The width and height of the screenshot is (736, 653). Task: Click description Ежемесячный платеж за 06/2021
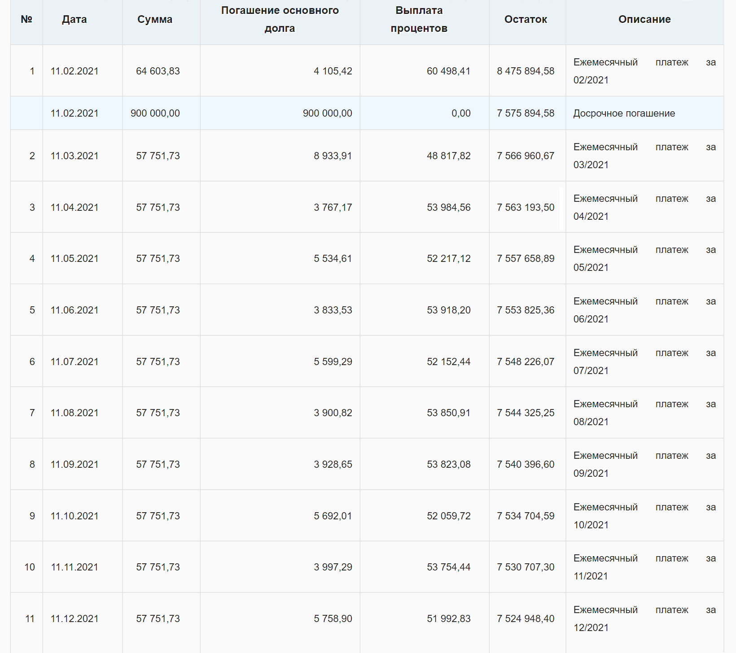(x=644, y=310)
